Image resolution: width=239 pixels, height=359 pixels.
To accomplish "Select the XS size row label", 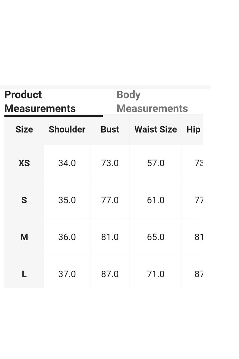I will 24,163.
